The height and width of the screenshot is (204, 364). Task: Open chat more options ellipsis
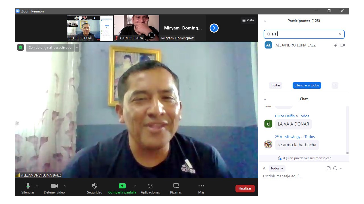342,168
